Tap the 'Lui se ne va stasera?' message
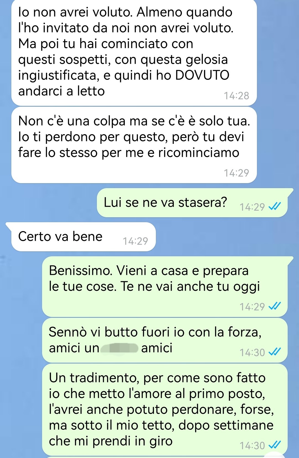Image resolution: width=299 pixels, height=458 pixels. tap(192, 203)
